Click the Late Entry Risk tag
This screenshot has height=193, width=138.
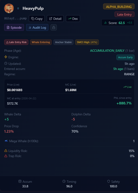pos(16,42)
